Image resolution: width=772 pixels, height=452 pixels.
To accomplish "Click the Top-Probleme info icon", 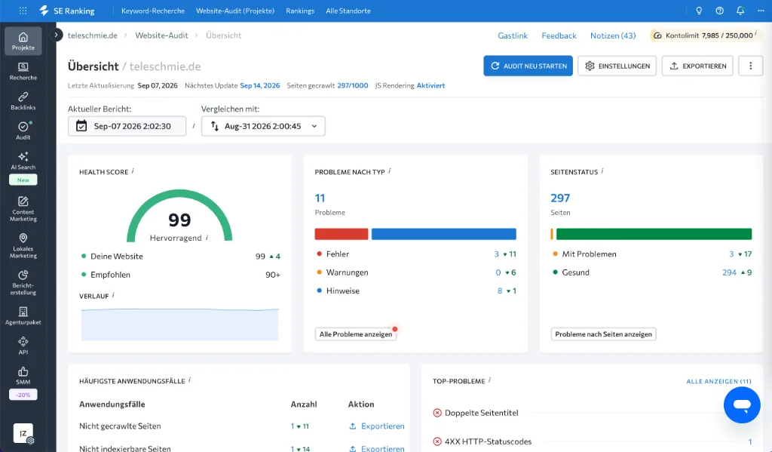I will point(489,380).
